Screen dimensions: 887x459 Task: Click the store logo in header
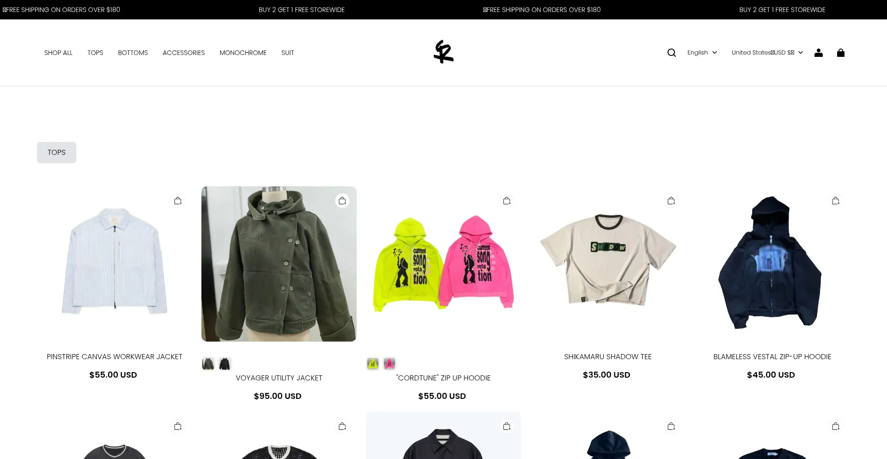click(x=443, y=52)
